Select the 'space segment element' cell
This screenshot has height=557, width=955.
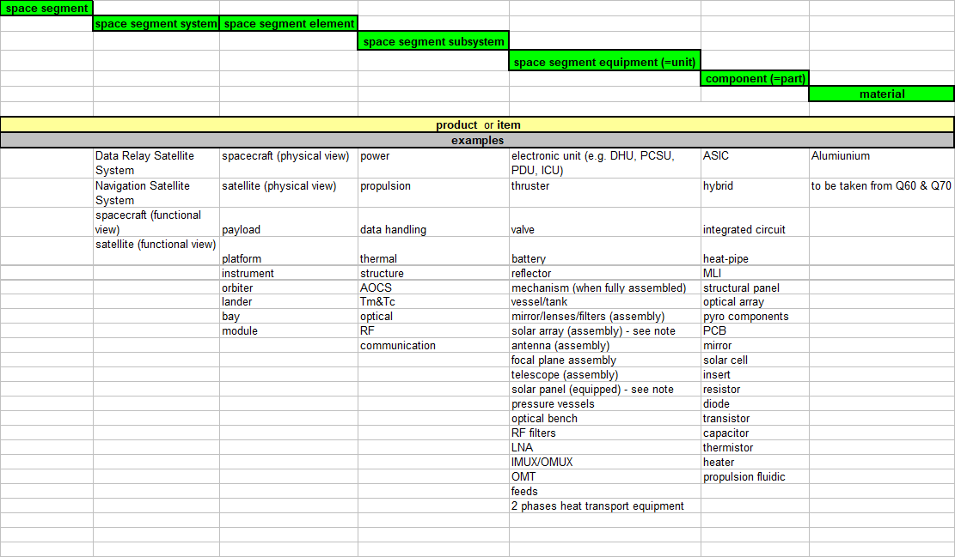tap(289, 24)
